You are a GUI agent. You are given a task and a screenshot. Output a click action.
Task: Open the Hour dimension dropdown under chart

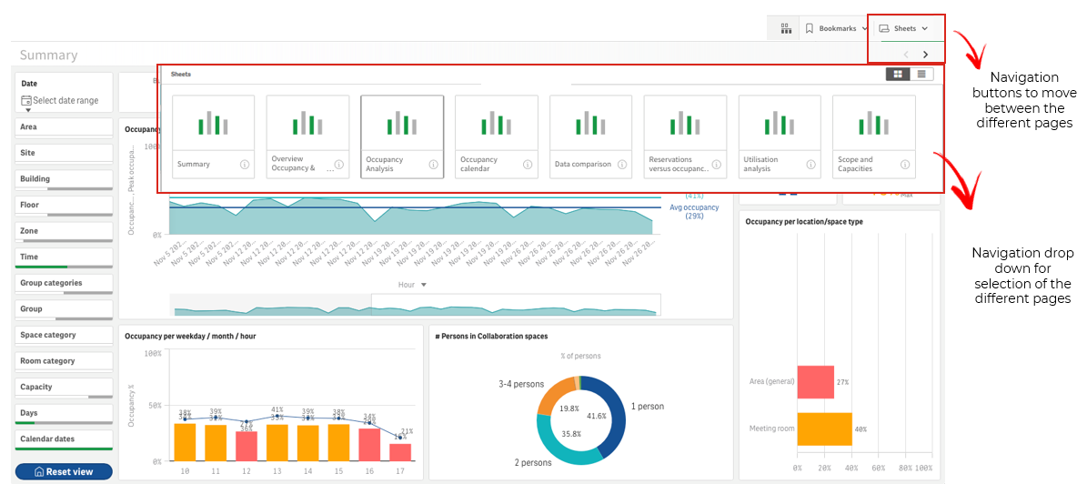412,285
